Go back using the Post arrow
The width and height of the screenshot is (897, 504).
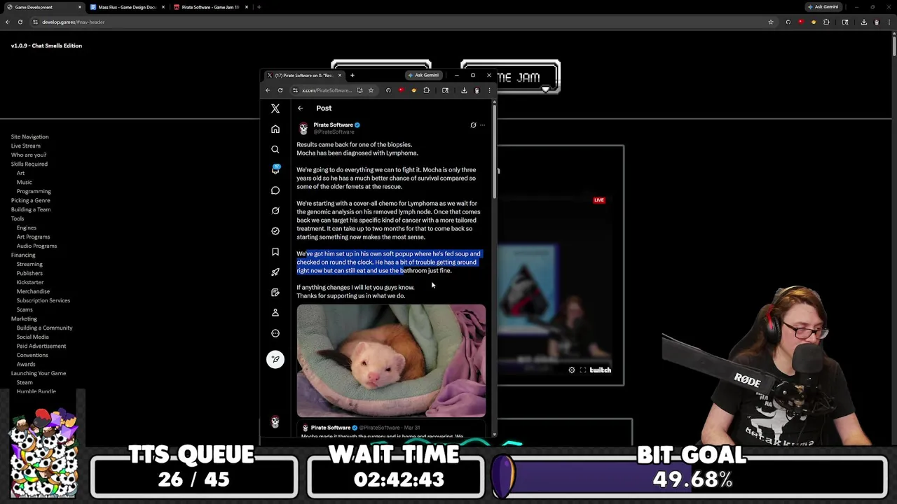(300, 108)
